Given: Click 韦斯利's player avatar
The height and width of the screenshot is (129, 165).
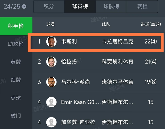Looking at the screenshot, I should click(x=51, y=42).
